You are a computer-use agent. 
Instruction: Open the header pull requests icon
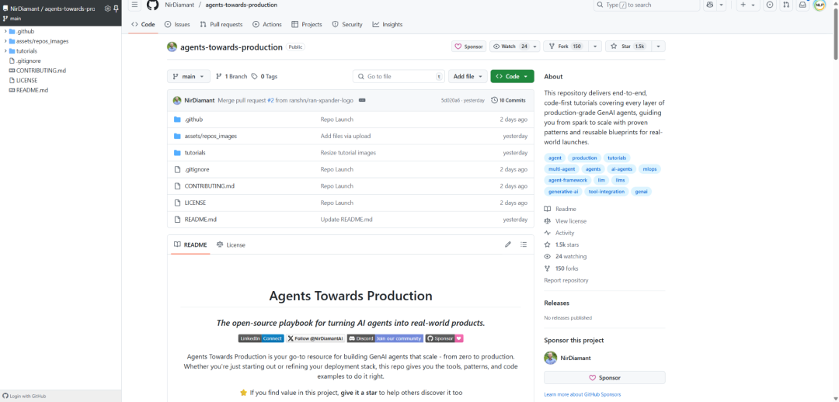pos(786,5)
